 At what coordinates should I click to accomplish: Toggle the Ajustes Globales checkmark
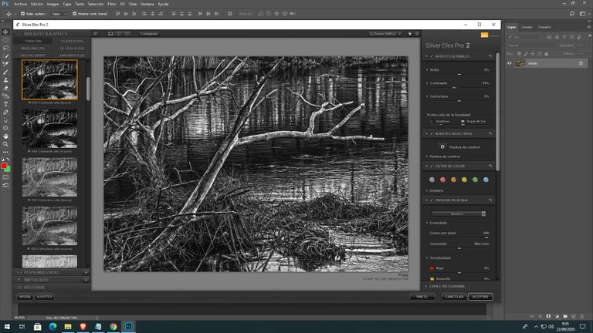432,56
